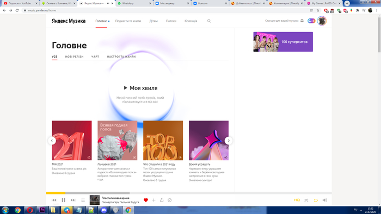Image resolution: width=381 pixels, height=214 pixels.
Task: Skip to the next track
Action: (x=73, y=200)
